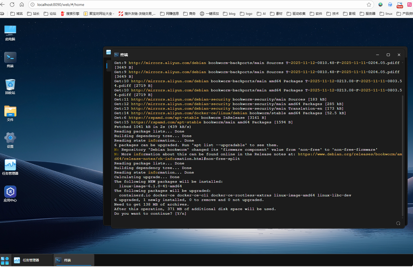Open the 应用中心 app store icon
Screen dimensions: 413x267
[10, 192]
